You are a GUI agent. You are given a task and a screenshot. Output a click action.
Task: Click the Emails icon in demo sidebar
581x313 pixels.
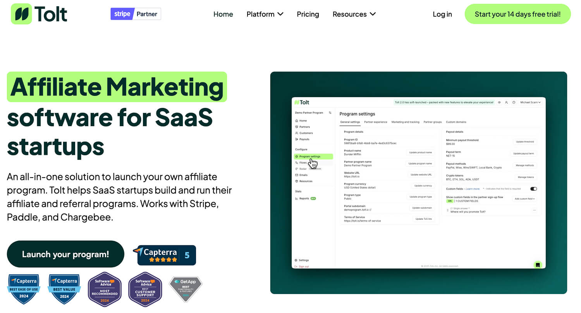[x=296, y=175]
